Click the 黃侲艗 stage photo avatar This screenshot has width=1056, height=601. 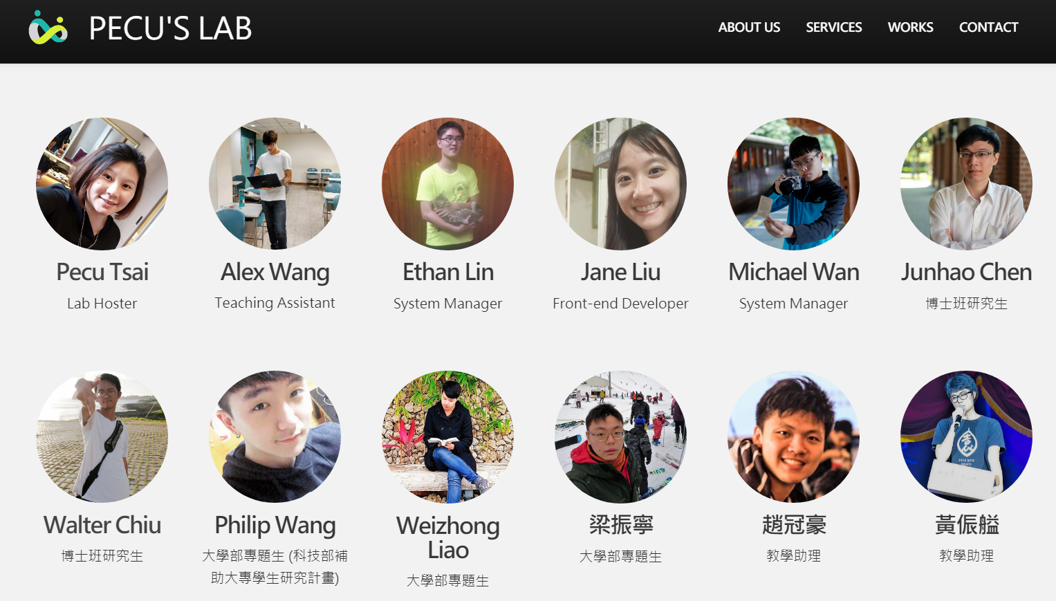(x=966, y=436)
